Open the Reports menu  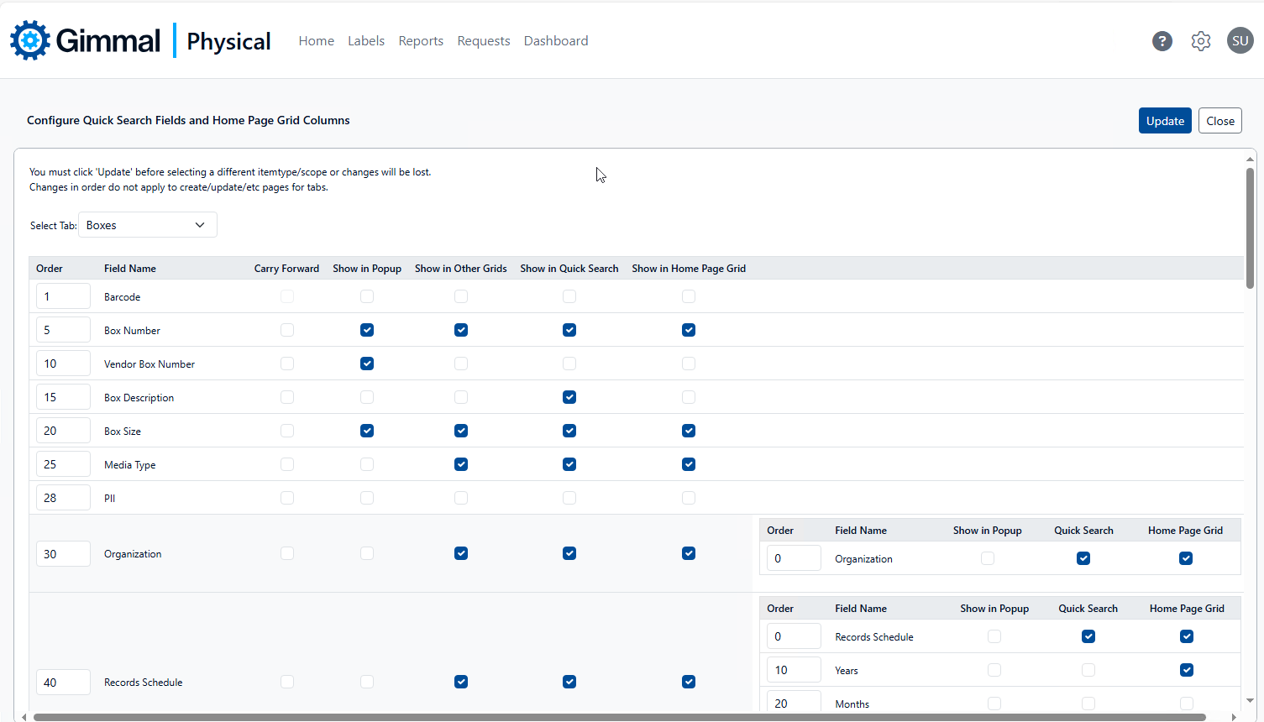click(x=421, y=40)
